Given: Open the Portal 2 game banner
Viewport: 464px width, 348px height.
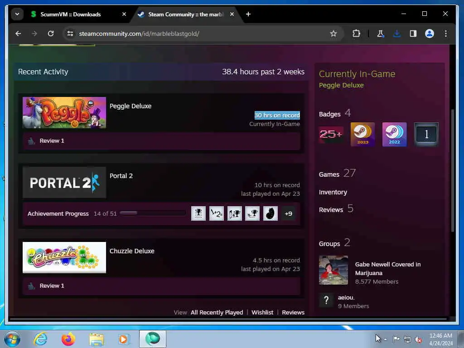Looking at the screenshot, I should tap(64, 183).
